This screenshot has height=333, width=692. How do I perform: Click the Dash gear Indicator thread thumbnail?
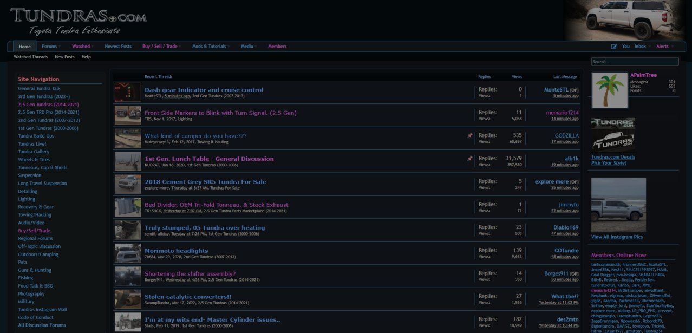(x=128, y=92)
